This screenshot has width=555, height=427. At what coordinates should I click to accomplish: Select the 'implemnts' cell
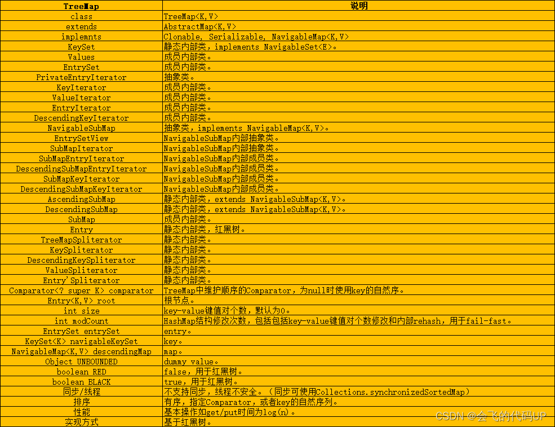point(81,37)
